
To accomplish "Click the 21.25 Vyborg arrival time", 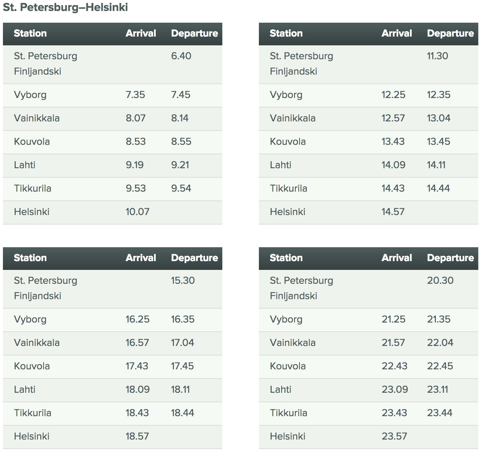I will pos(393,319).
